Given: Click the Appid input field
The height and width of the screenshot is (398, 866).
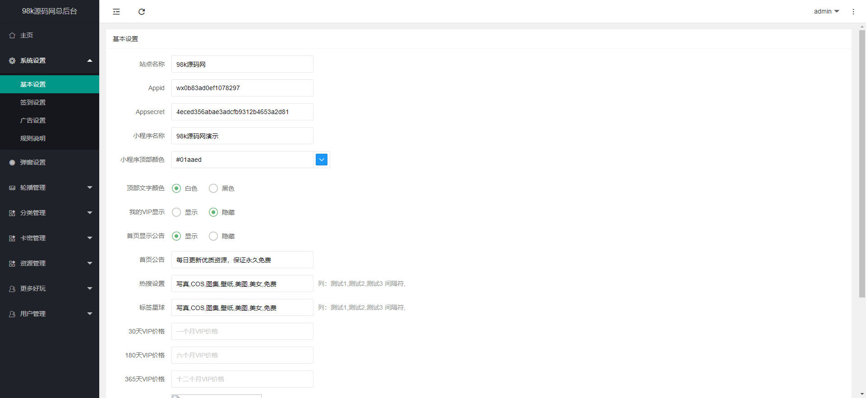Looking at the screenshot, I should click(242, 88).
